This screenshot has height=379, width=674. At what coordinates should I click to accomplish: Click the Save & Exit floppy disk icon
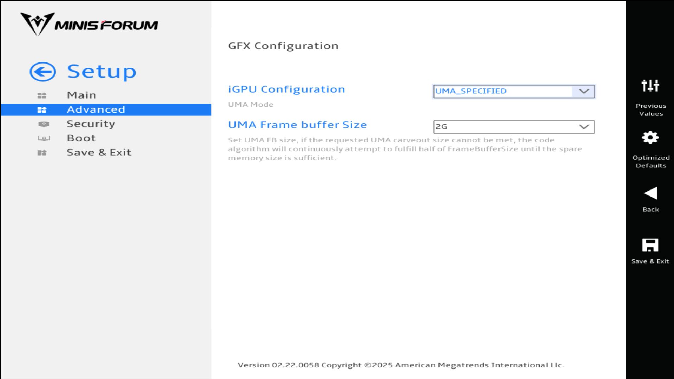pos(650,245)
